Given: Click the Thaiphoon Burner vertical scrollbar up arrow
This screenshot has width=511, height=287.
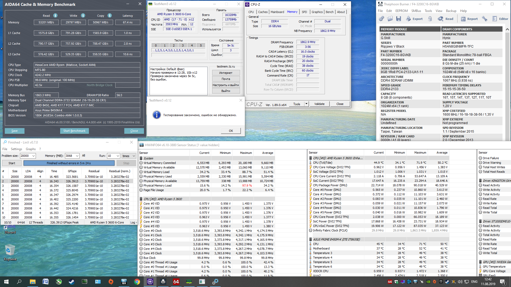Looking at the screenshot, I should [507, 29].
